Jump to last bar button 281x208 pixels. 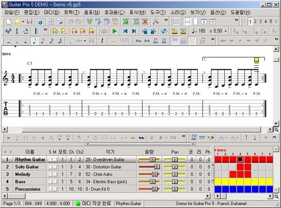[x=134, y=31]
